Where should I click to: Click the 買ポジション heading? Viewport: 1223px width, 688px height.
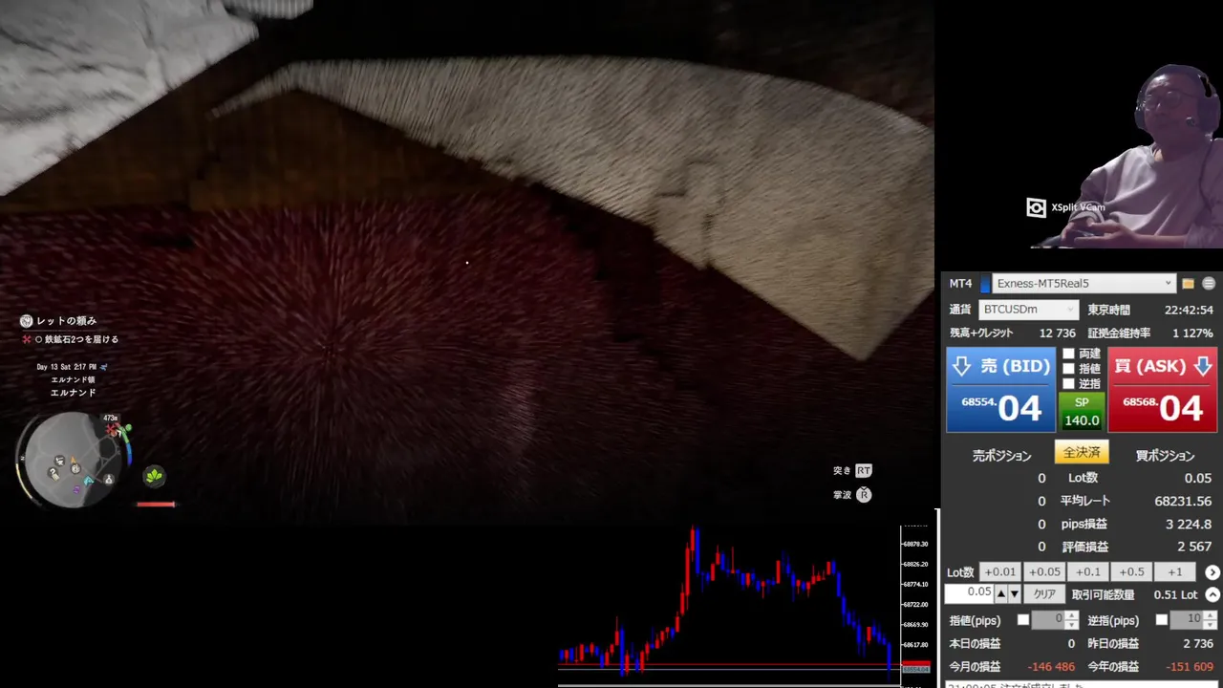(x=1165, y=456)
